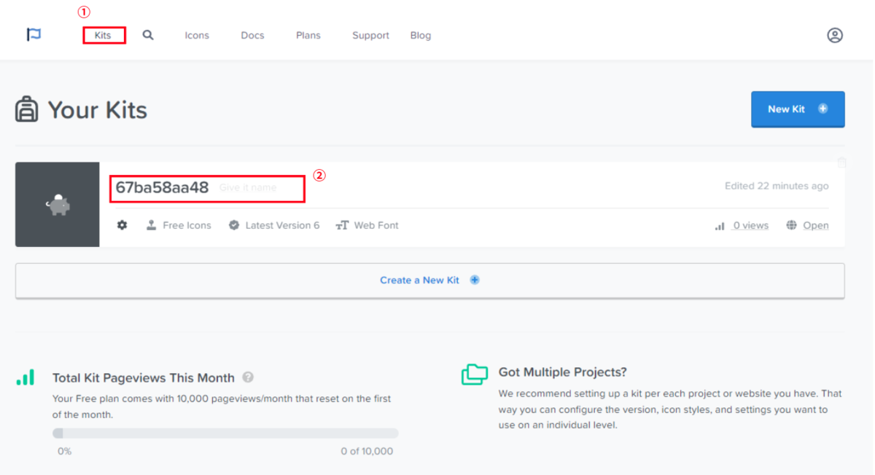
Task: Click the backpack icon beside Your Kits
Action: click(x=27, y=110)
